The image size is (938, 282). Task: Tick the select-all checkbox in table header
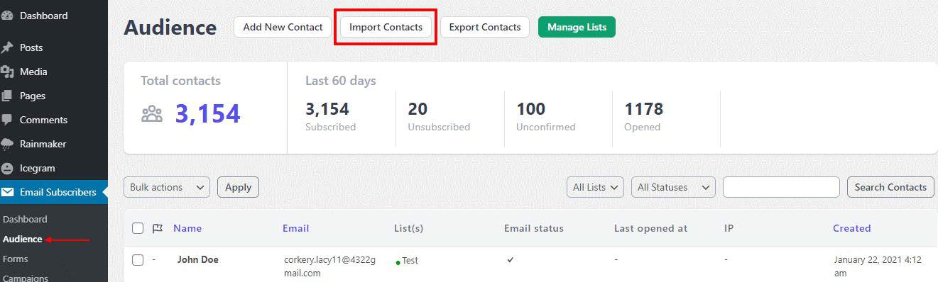pos(138,228)
